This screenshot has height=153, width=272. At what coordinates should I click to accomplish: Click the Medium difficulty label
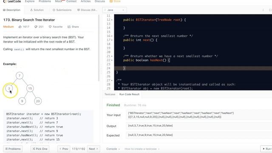coord(8,27)
